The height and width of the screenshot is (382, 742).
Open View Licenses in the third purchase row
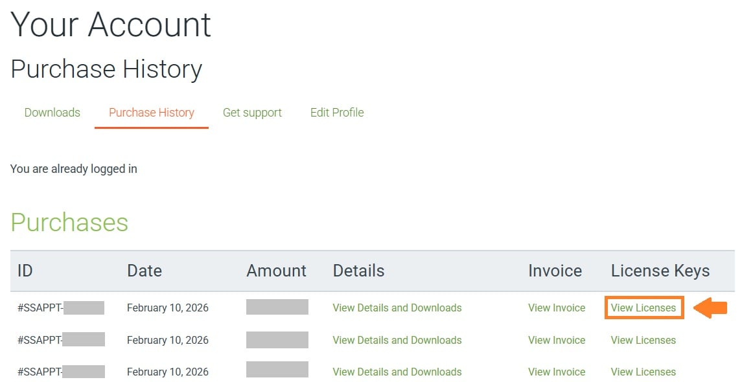(x=643, y=372)
